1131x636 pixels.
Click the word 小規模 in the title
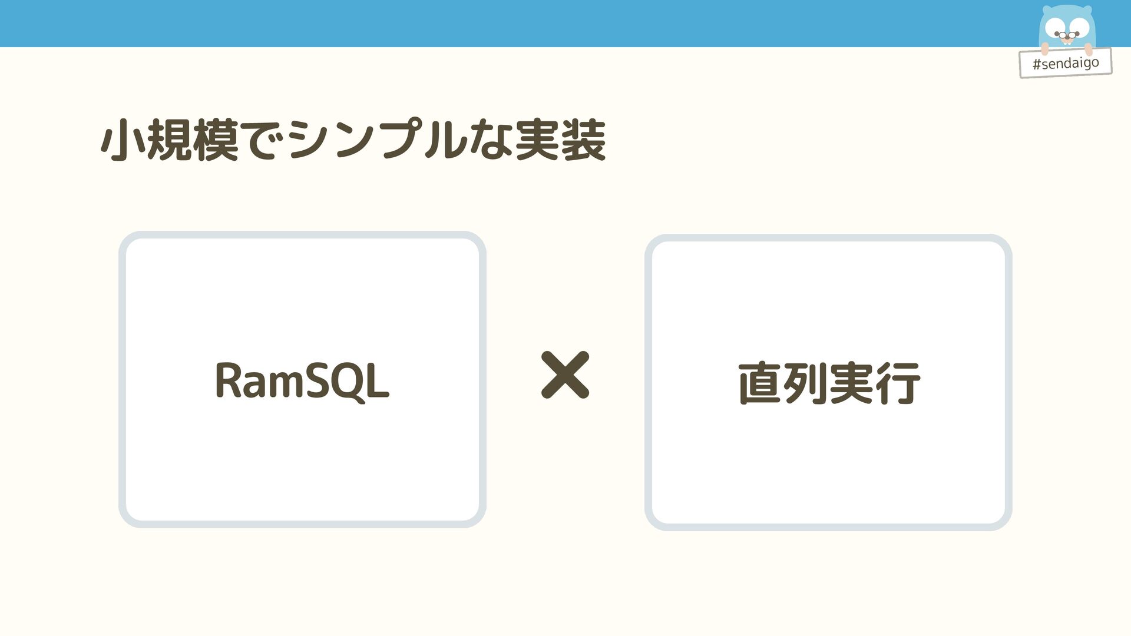pos(170,141)
